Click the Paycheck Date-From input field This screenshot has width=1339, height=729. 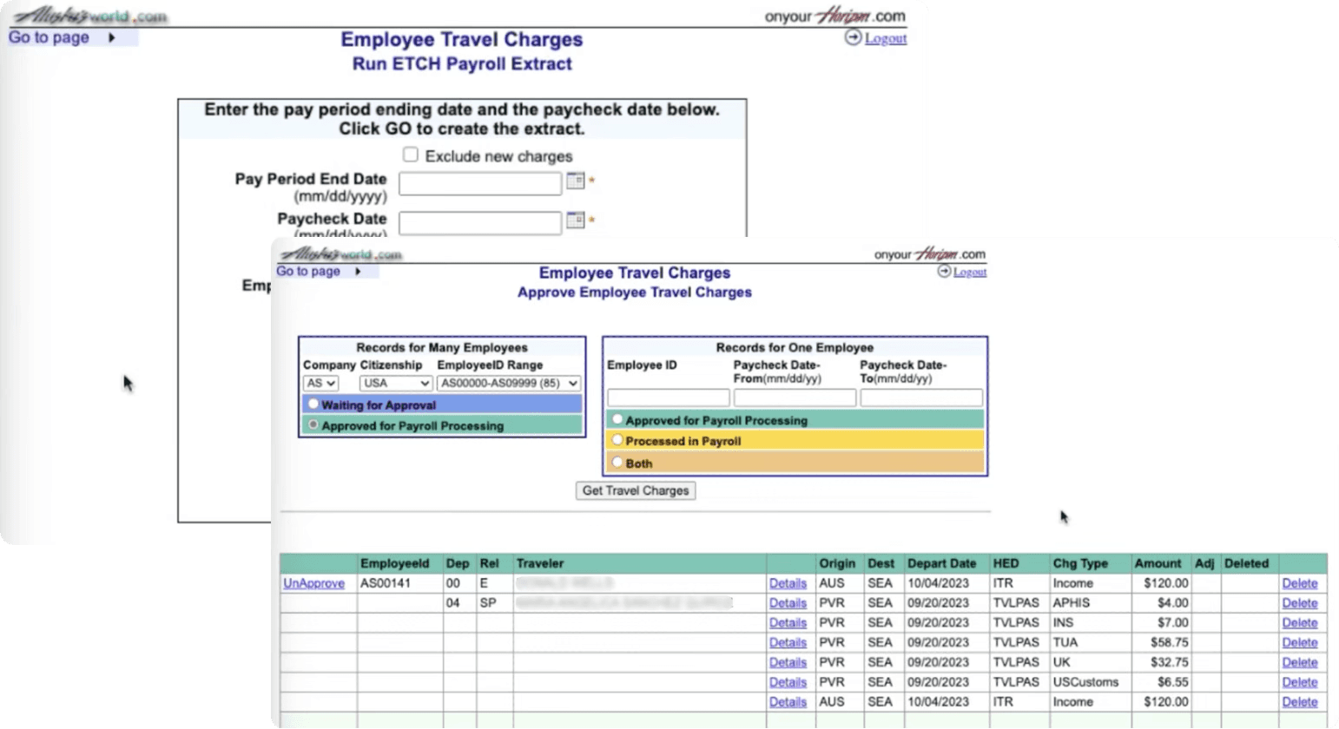click(795, 397)
